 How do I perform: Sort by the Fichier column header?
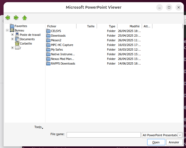[61, 26]
